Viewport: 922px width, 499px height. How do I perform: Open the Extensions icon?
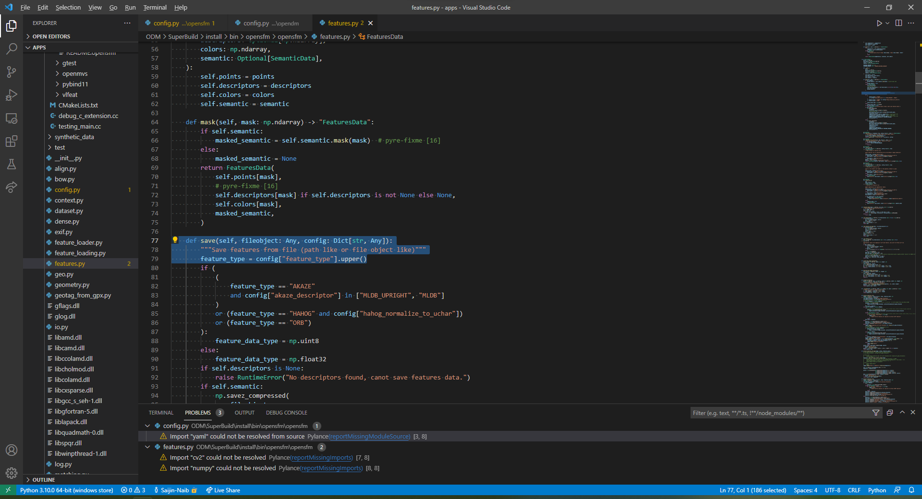pos(12,141)
